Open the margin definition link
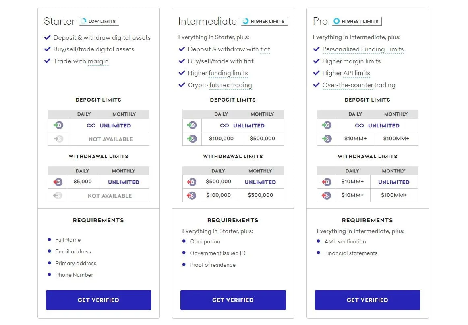 pos(99,61)
